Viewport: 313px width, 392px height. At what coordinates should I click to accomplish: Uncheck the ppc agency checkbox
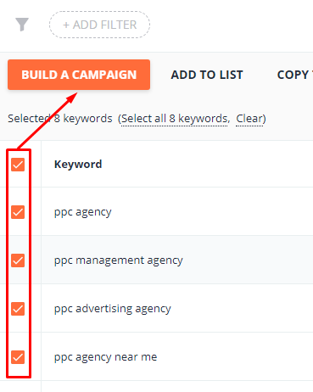coord(18,212)
